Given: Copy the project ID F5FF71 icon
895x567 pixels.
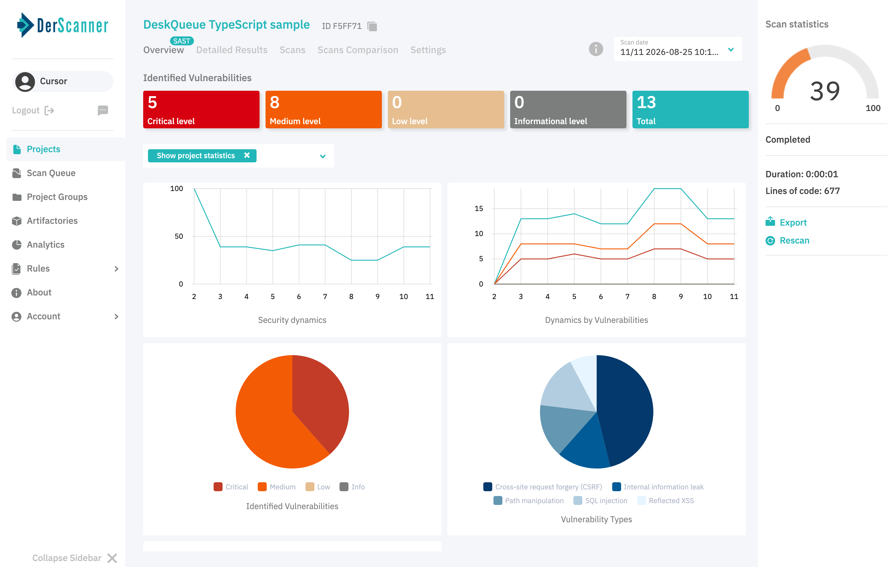Looking at the screenshot, I should pos(372,26).
